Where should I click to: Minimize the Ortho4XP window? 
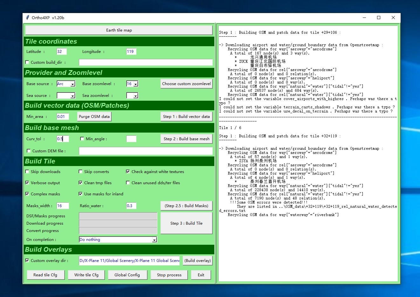pos(364,18)
